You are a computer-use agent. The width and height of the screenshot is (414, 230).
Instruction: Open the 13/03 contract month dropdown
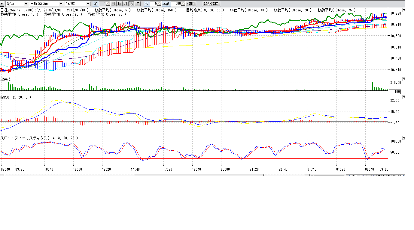click(88, 4)
